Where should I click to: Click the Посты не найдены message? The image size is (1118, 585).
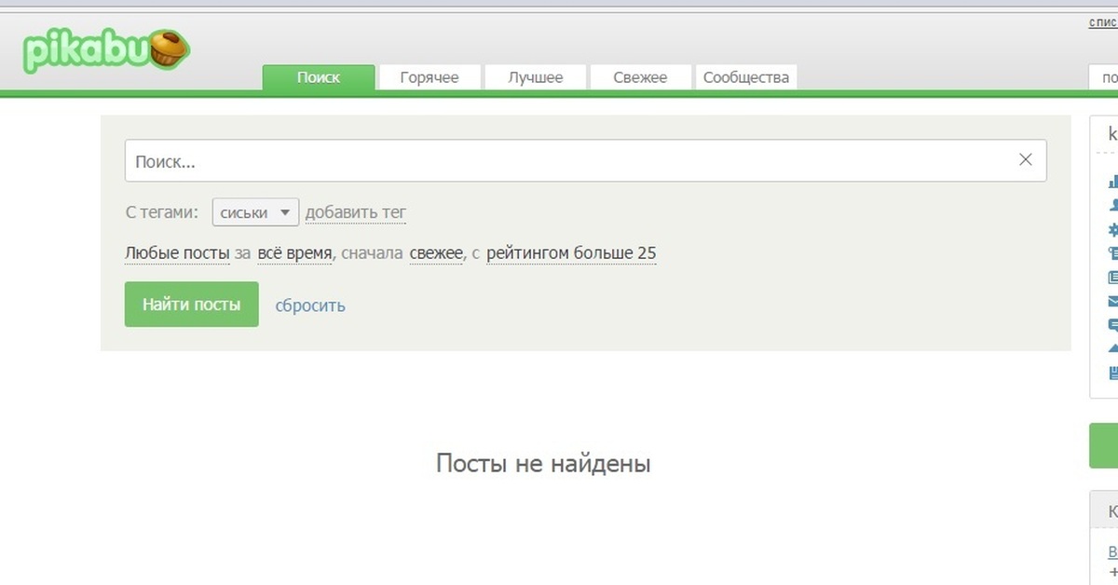pos(543,463)
